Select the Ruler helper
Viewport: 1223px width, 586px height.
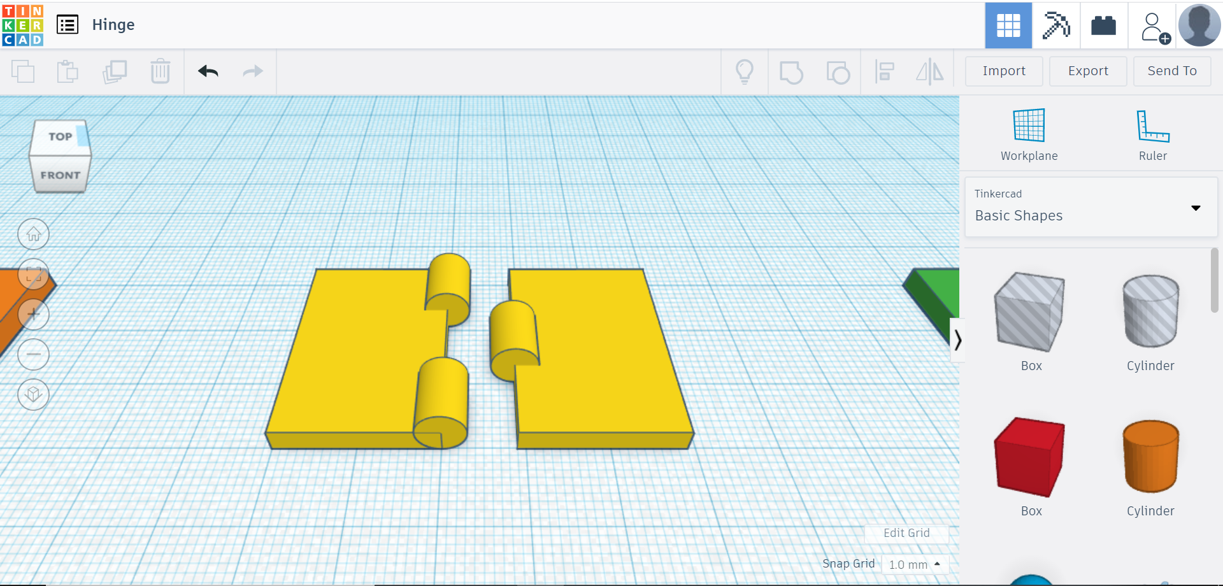tap(1152, 132)
